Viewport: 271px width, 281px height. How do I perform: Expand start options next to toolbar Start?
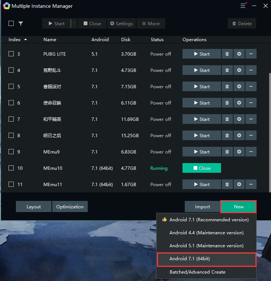pos(74,23)
